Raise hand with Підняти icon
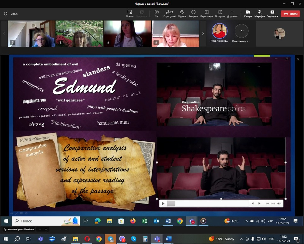 pos(182,13)
